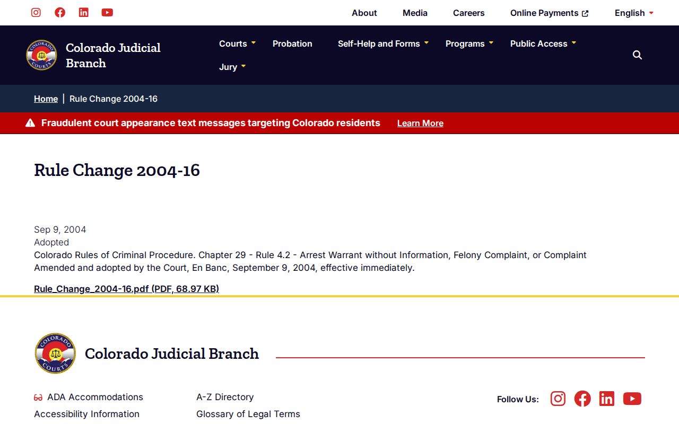The width and height of the screenshot is (679, 424).
Task: Open Facebook icon in top bar
Action: click(x=60, y=12)
